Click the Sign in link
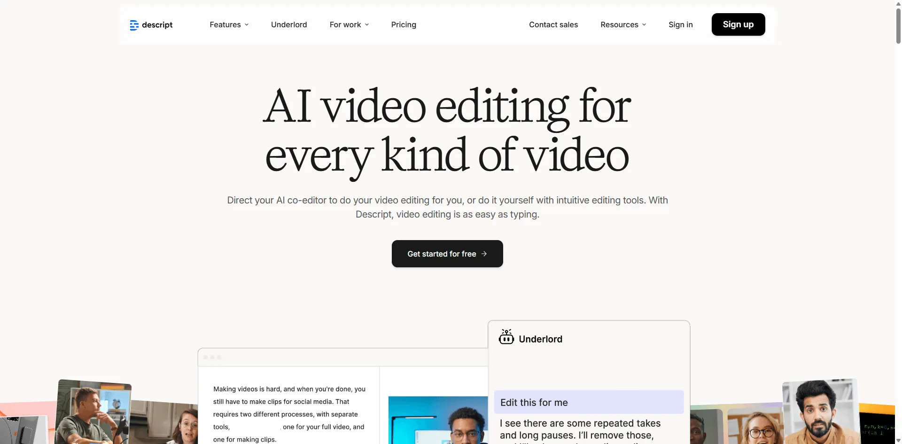This screenshot has height=444, width=902. pyautogui.click(x=680, y=25)
